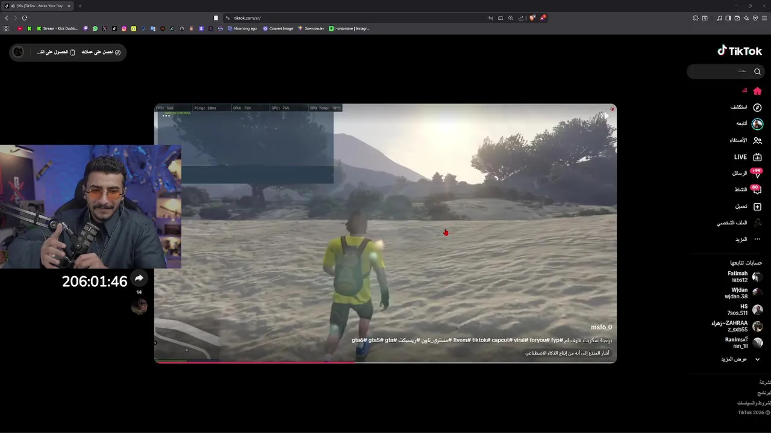Viewport: 771px width, 433px height.
Task: Click the zoom magnifier in the address bar
Action: tap(511, 18)
